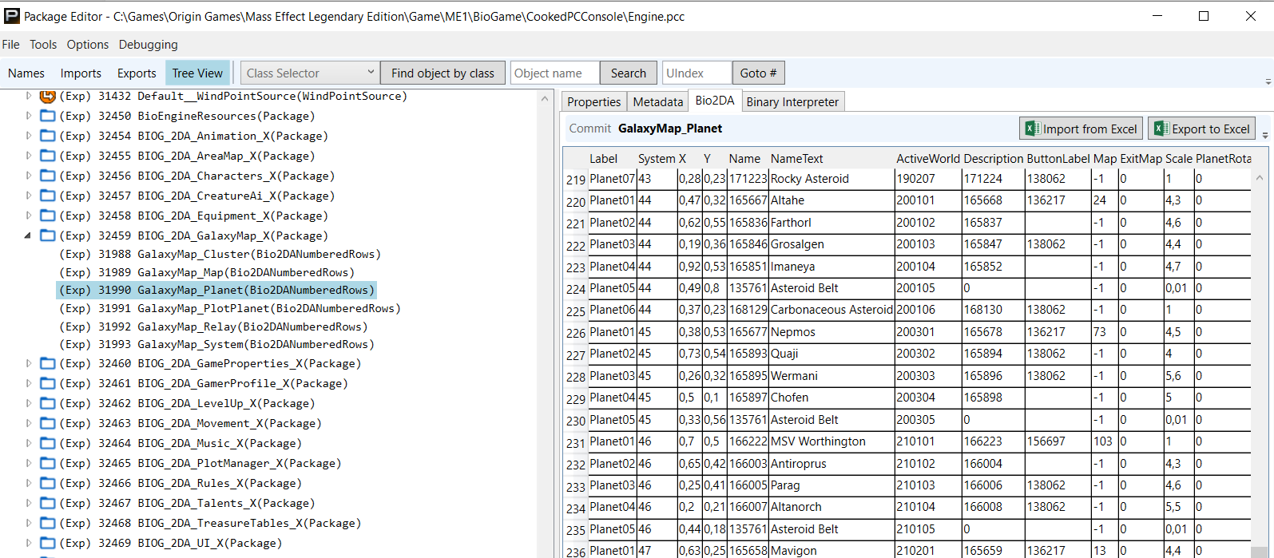The width and height of the screenshot is (1274, 558).
Task: Click Export to Excel button
Action: (1202, 129)
